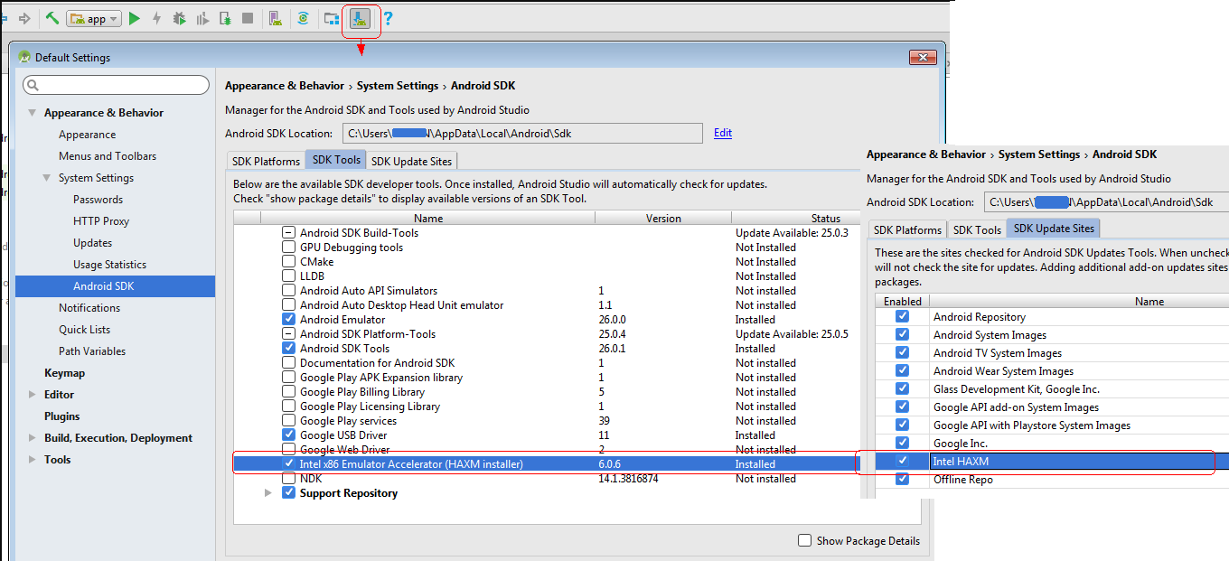Select SDK Update Sites tab in right panel
This screenshot has width=1229, height=561.
point(1054,229)
